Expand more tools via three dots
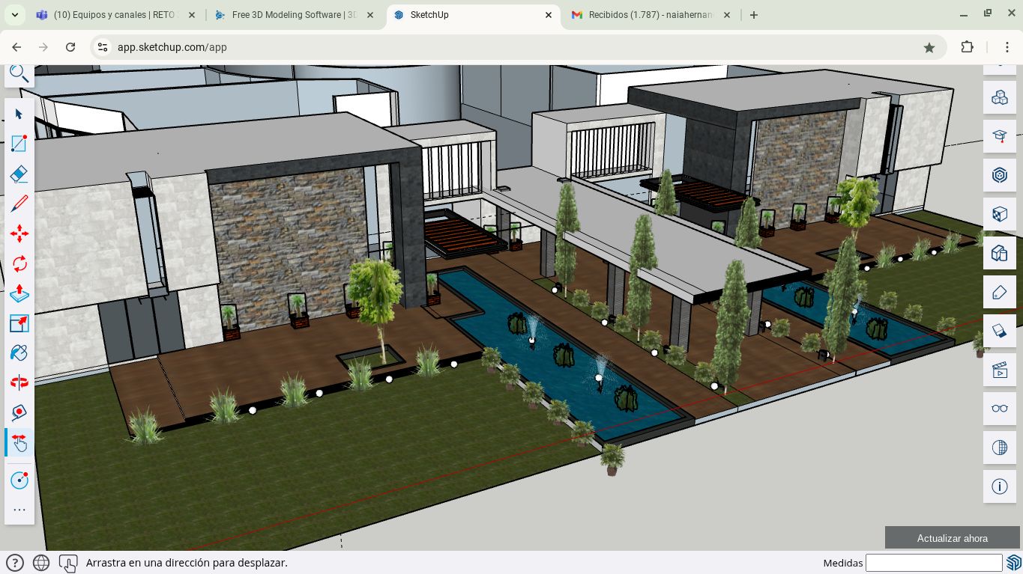This screenshot has height=574, width=1023. point(19,510)
